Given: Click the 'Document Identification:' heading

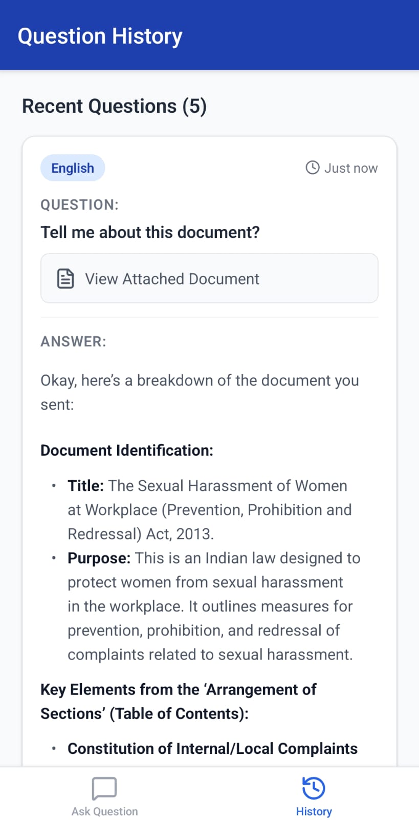Looking at the screenshot, I should coord(127,450).
